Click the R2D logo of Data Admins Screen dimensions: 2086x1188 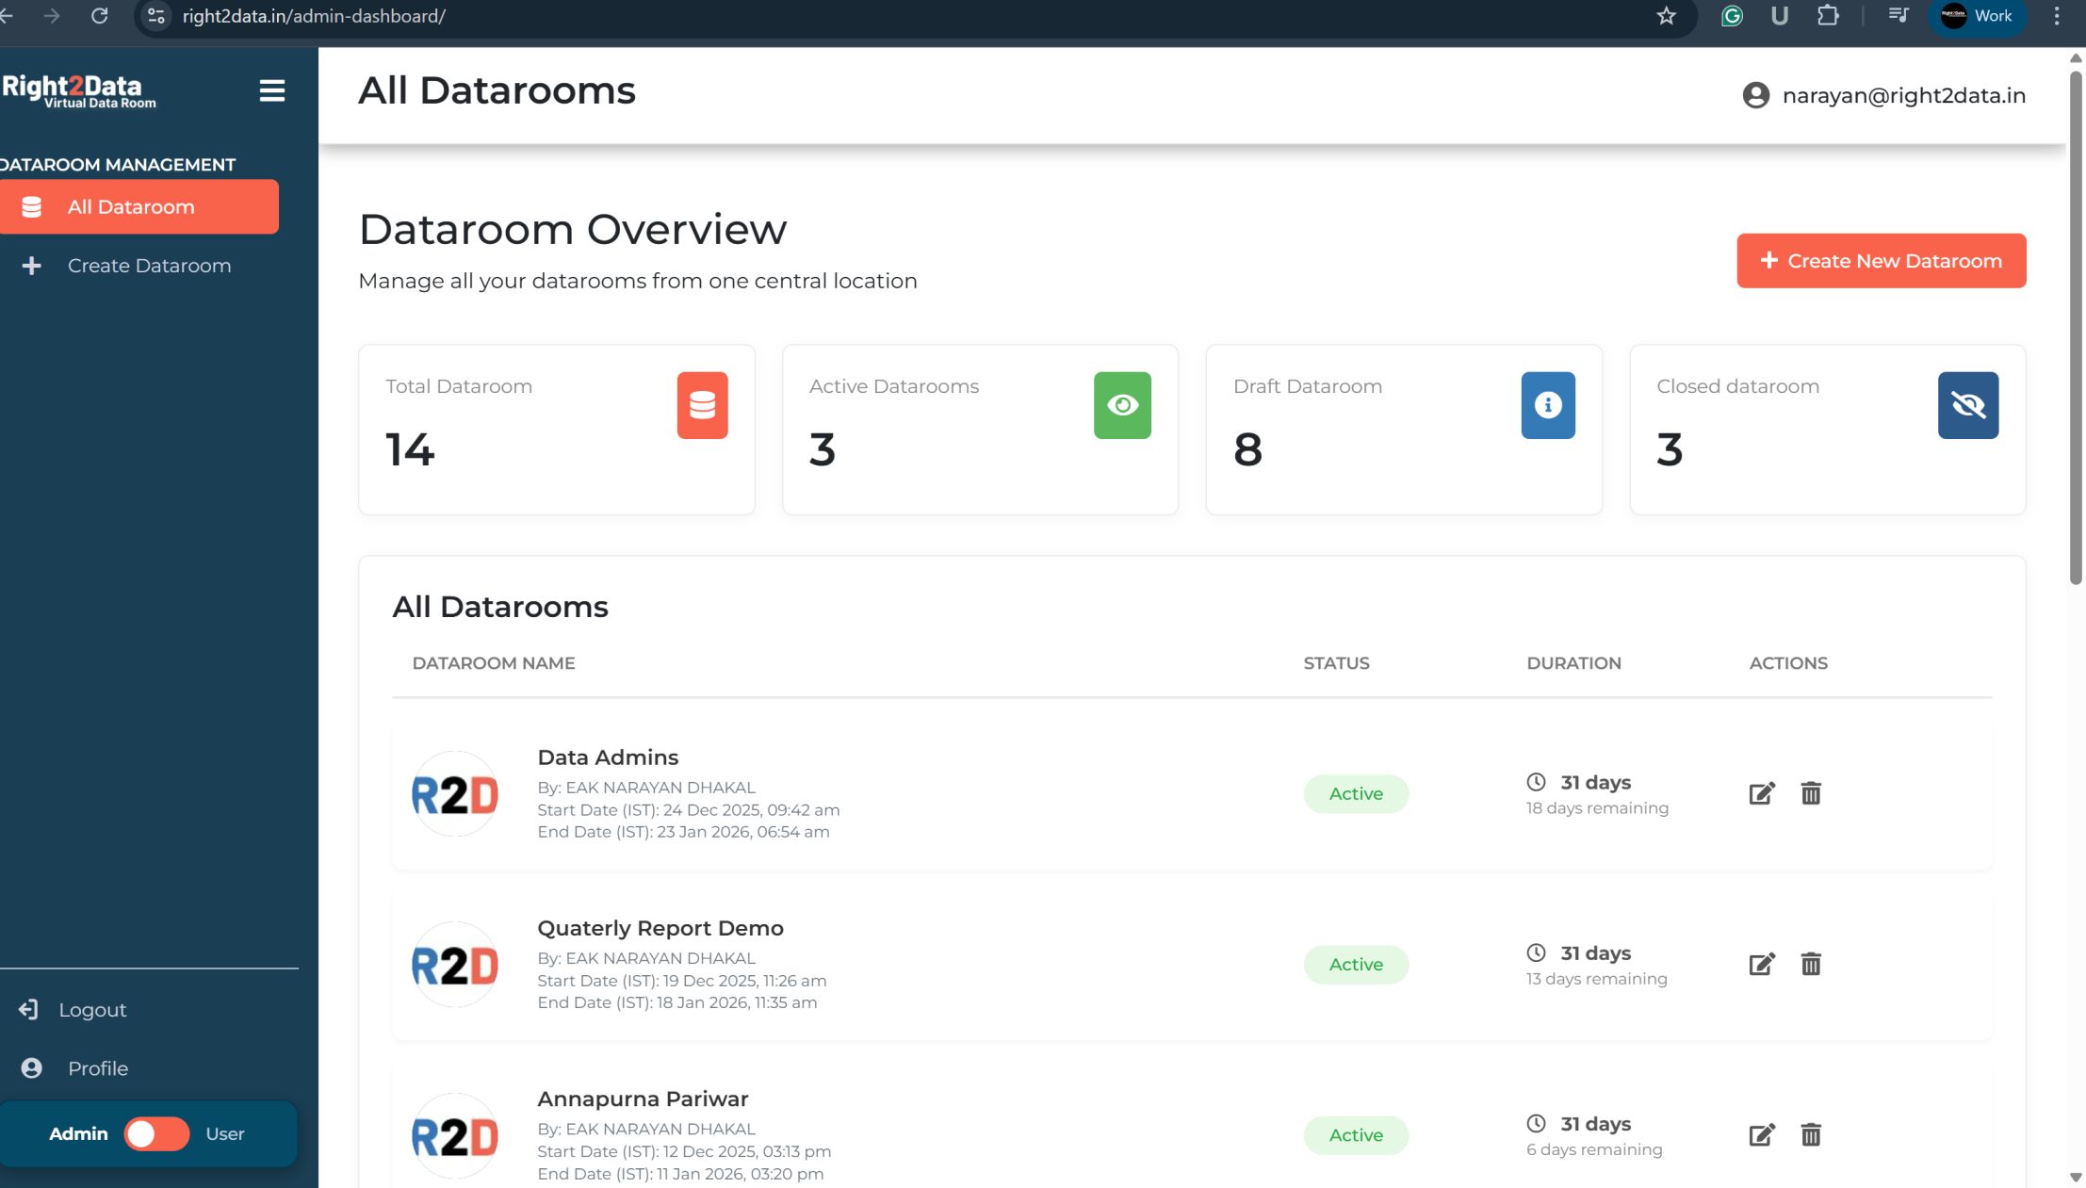[x=455, y=794]
